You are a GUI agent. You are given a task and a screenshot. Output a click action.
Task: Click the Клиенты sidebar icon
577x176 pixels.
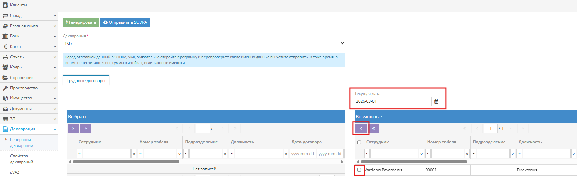[5, 5]
